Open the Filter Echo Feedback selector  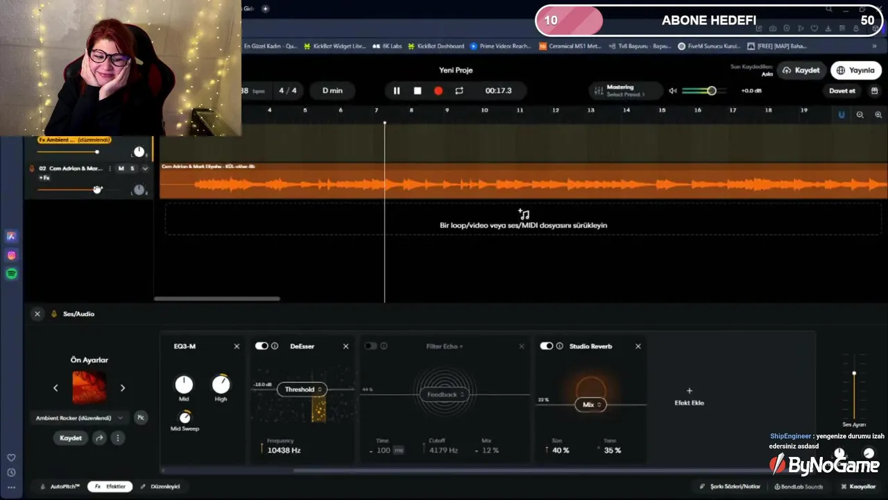click(445, 394)
